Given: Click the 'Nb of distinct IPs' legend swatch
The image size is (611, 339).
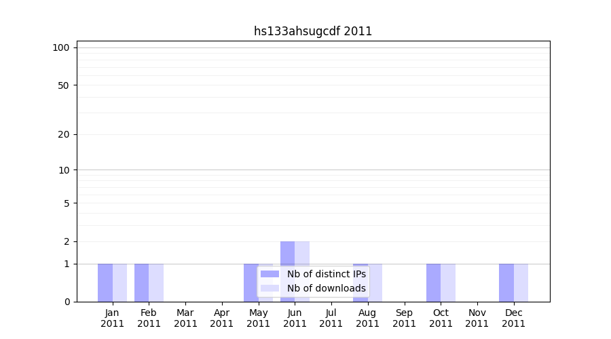Looking at the screenshot, I should click(x=270, y=274).
